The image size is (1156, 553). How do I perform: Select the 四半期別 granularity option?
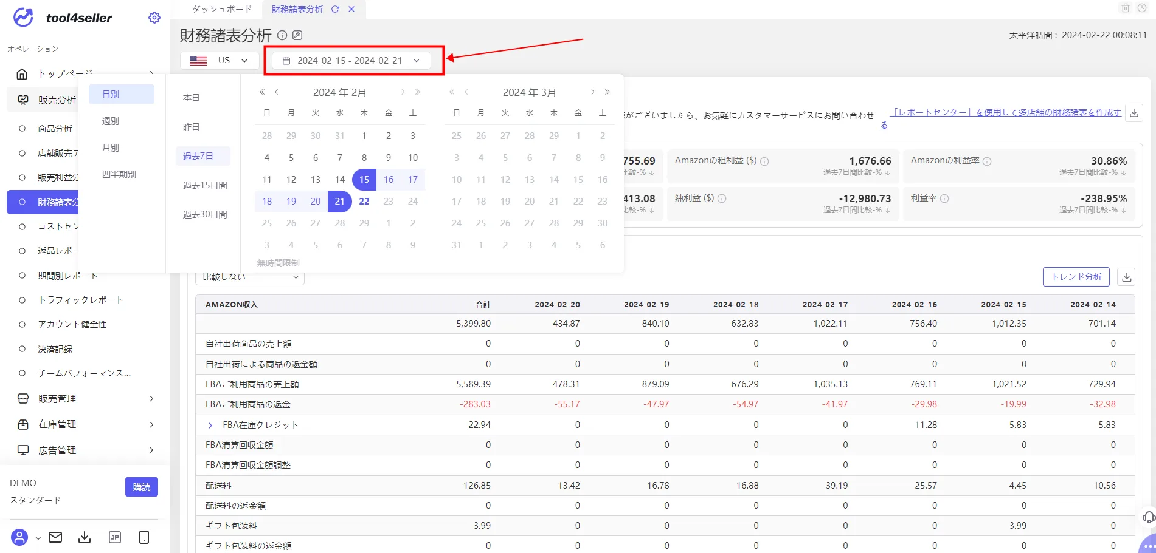119,174
